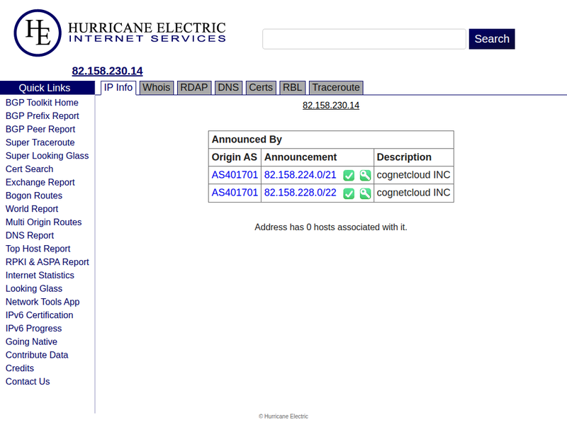The image size is (567, 425).
Task: Click the Hurricane Electric copyright footer text
Action: pos(283,416)
